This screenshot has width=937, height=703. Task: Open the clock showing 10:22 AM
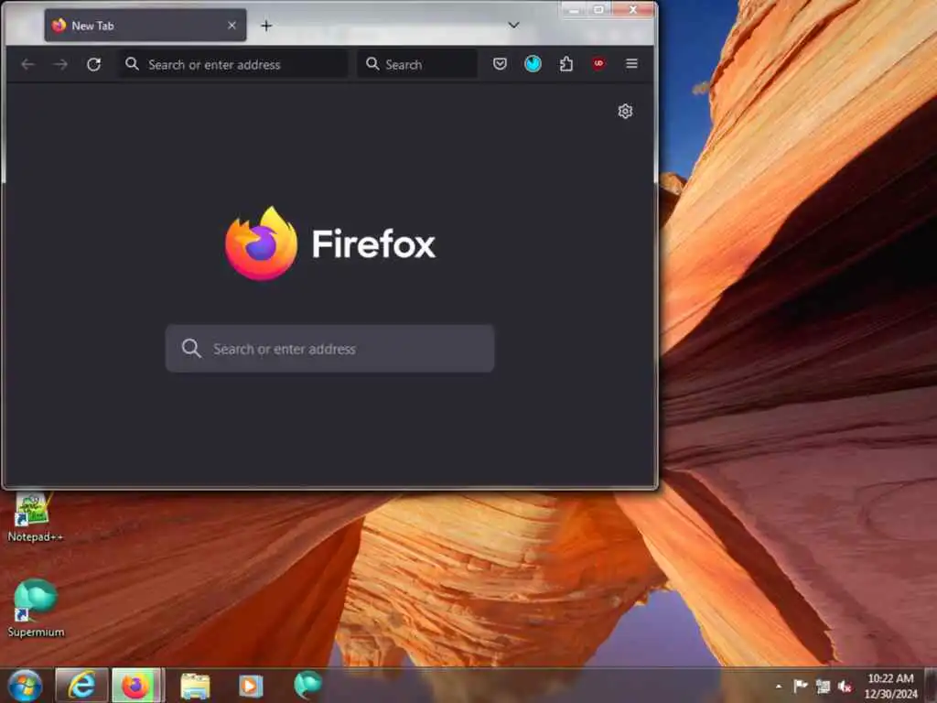pos(890,686)
